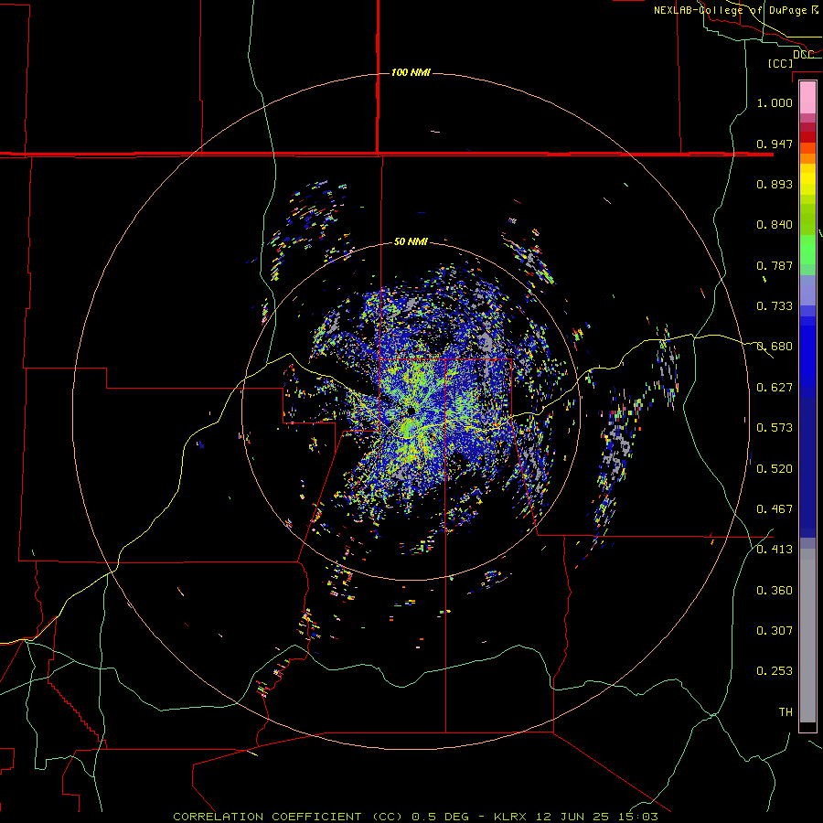Click the 1.000 color scale value
This screenshot has height=823, width=823.
775,102
